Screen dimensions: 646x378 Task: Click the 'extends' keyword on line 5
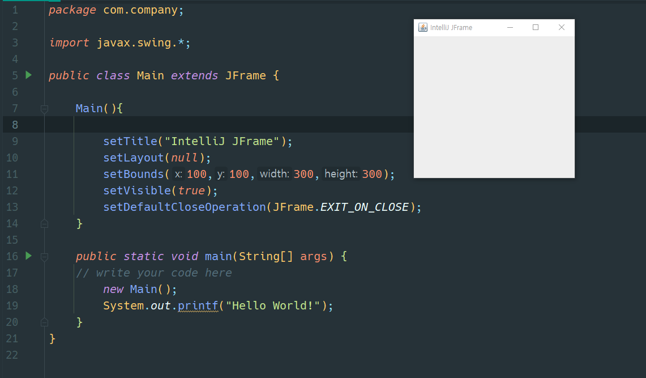194,75
